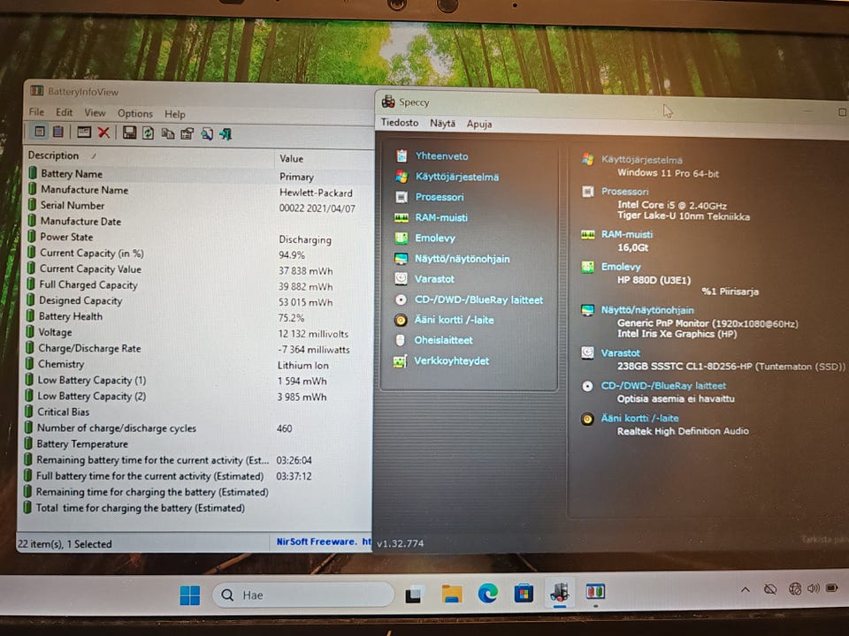The height and width of the screenshot is (636, 849).
Task: Open the Edit menu in BatteryInfoView
Action: click(64, 112)
